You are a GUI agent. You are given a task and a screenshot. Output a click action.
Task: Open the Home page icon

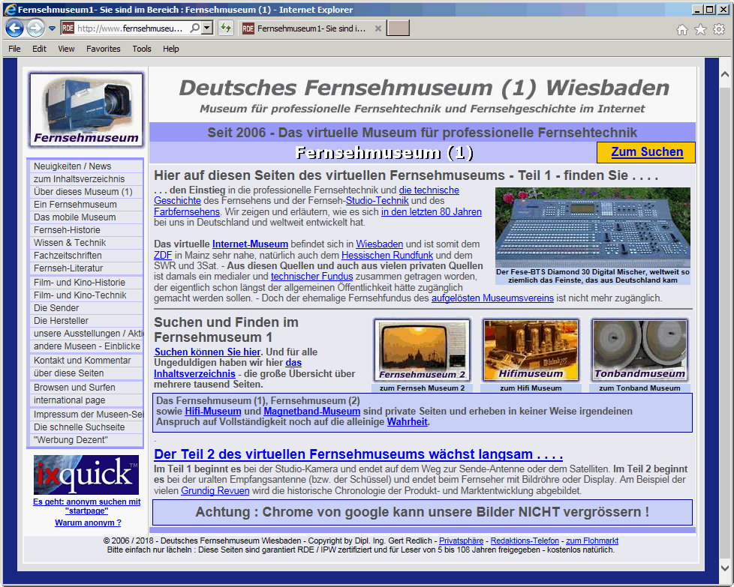(x=682, y=30)
